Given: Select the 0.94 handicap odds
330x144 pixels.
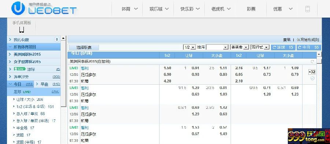Looking at the screenshot, I should tap(195, 68).
